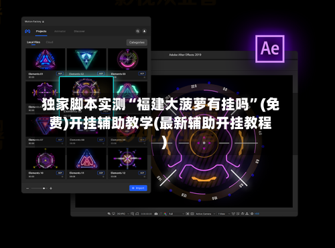Screen dimensions: 335x248
Task: Open the 1 View layout dropdown
Action: pyautogui.click(x=224, y=214)
